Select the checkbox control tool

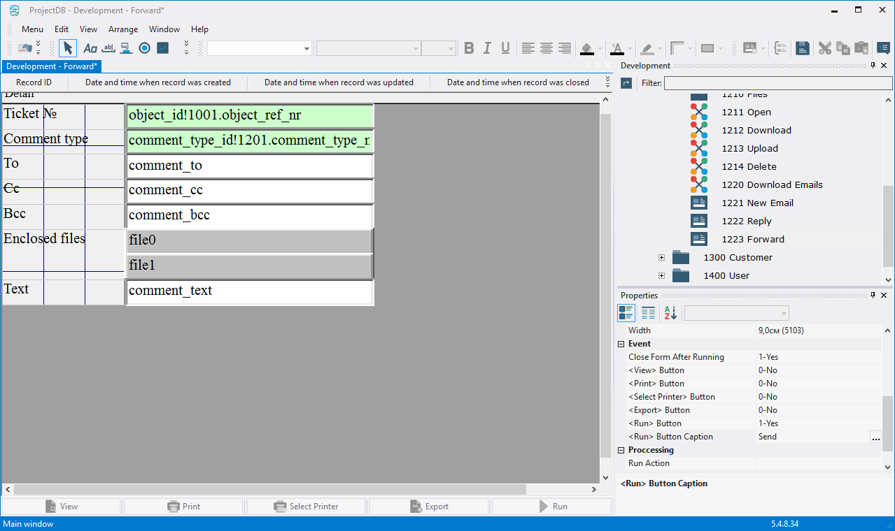click(x=163, y=48)
